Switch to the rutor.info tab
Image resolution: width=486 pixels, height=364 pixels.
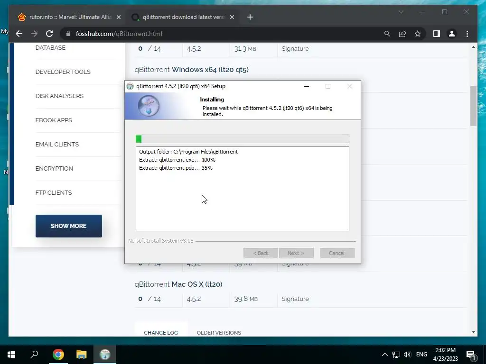69,17
